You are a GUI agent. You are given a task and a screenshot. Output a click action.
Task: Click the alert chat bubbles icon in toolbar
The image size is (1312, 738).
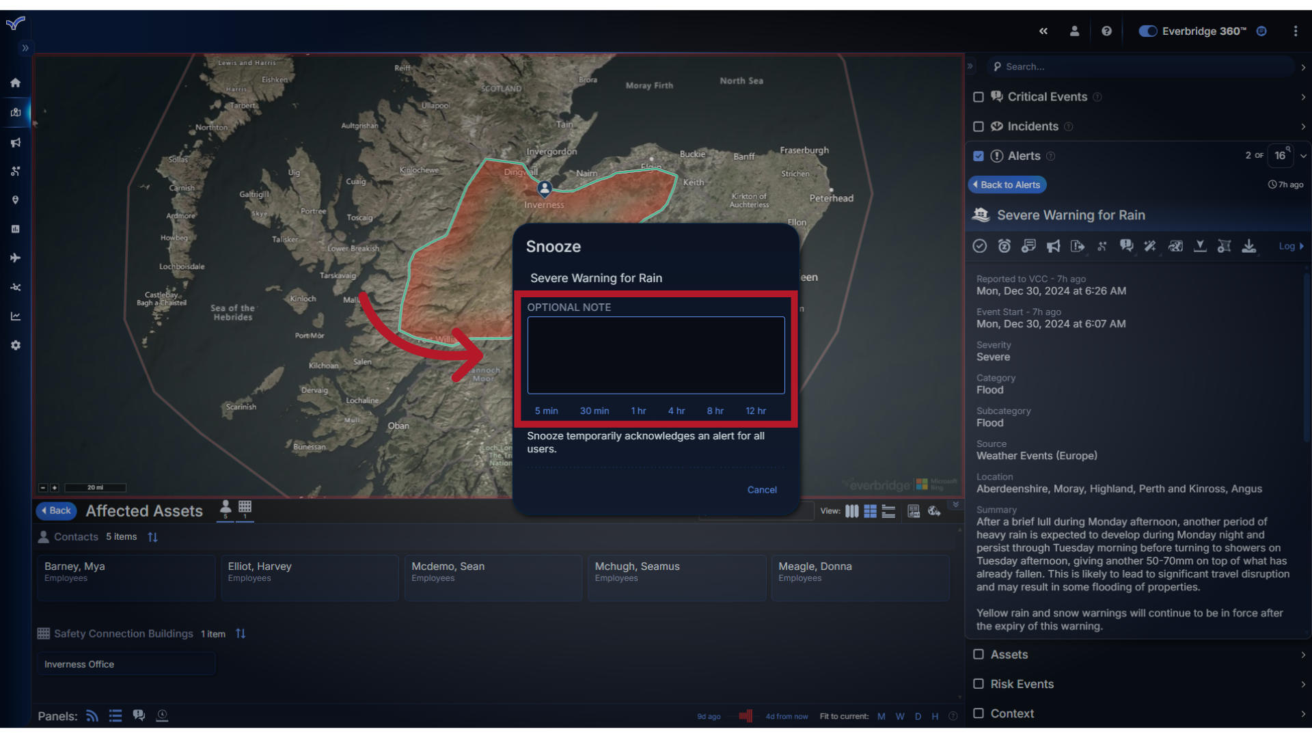1126,246
